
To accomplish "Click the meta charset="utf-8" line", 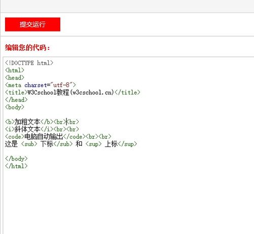I will click(x=41, y=85).
